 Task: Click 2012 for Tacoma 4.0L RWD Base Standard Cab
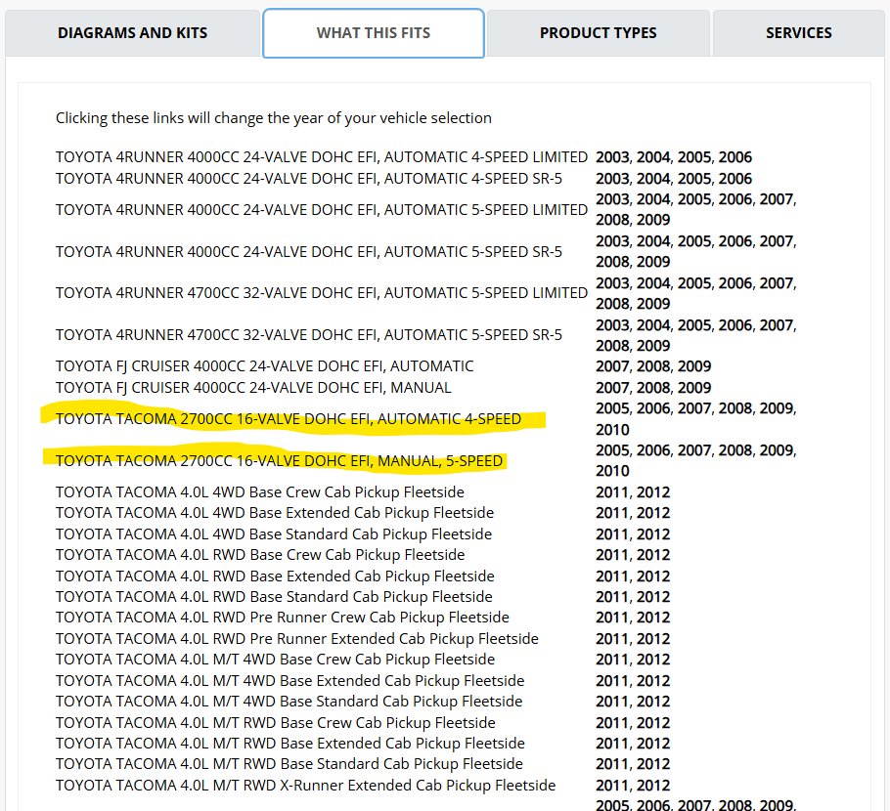[x=653, y=597]
